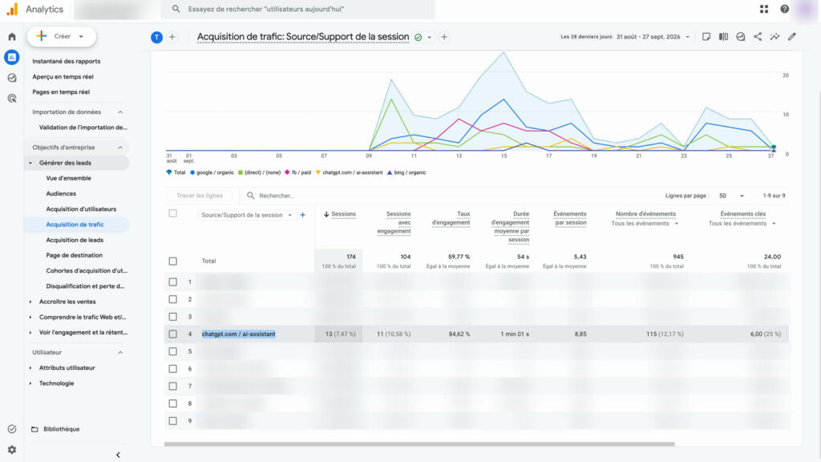Check the chatgpt.com / ai-assistant row checkbox
The image size is (821, 462).
(x=173, y=334)
